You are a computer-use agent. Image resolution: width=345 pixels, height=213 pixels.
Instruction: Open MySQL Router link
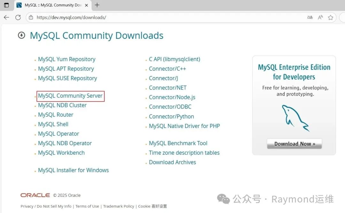coord(56,115)
